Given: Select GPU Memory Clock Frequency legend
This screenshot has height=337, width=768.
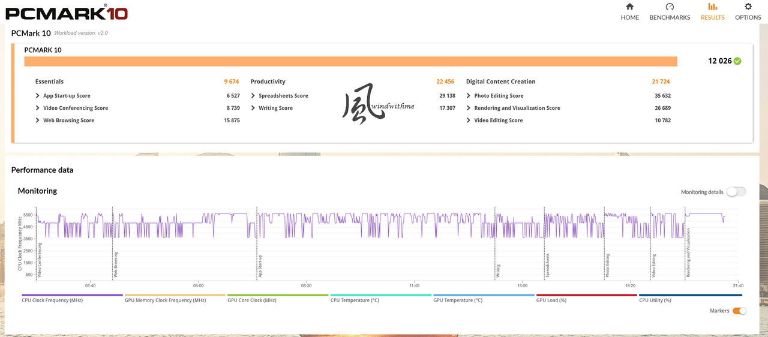Looking at the screenshot, I should [165, 300].
